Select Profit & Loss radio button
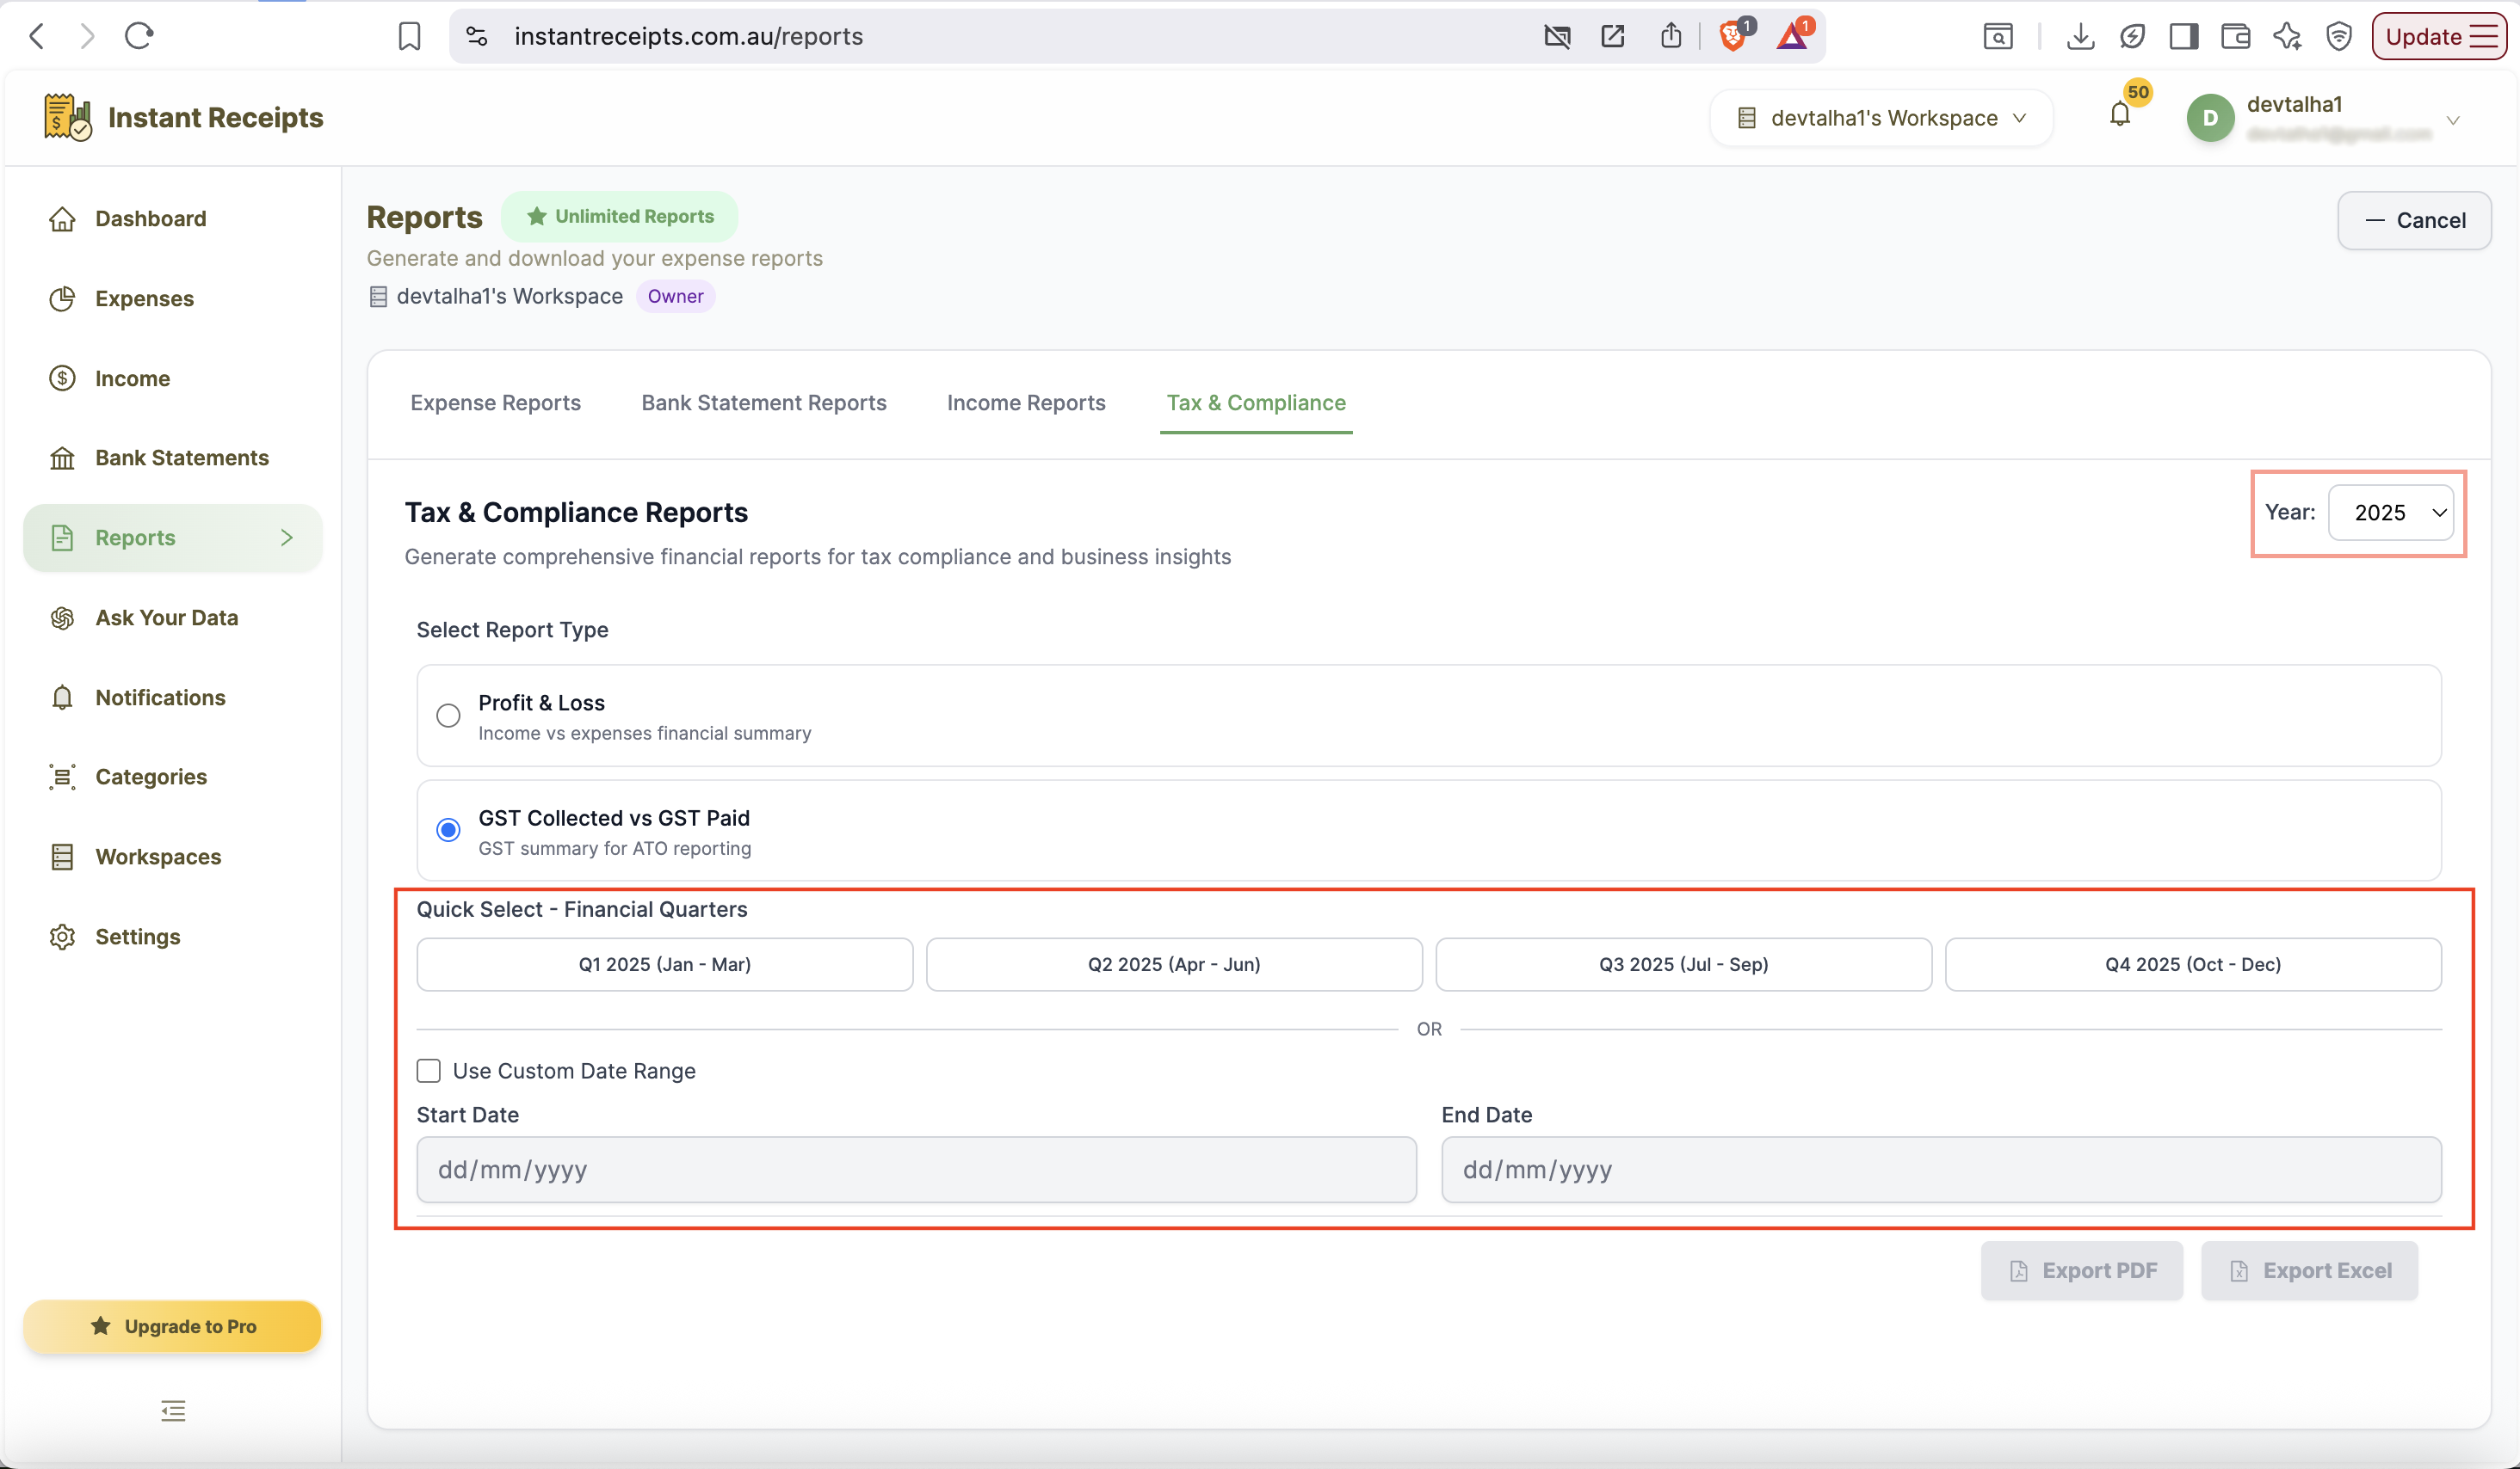2520x1469 pixels. click(448, 716)
